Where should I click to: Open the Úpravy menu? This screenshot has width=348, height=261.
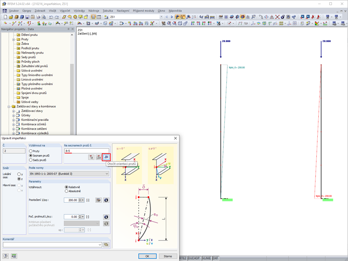(x=27, y=11)
